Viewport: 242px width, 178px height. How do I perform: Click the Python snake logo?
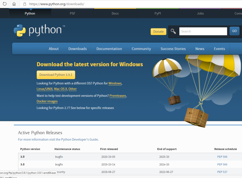(x=20, y=31)
